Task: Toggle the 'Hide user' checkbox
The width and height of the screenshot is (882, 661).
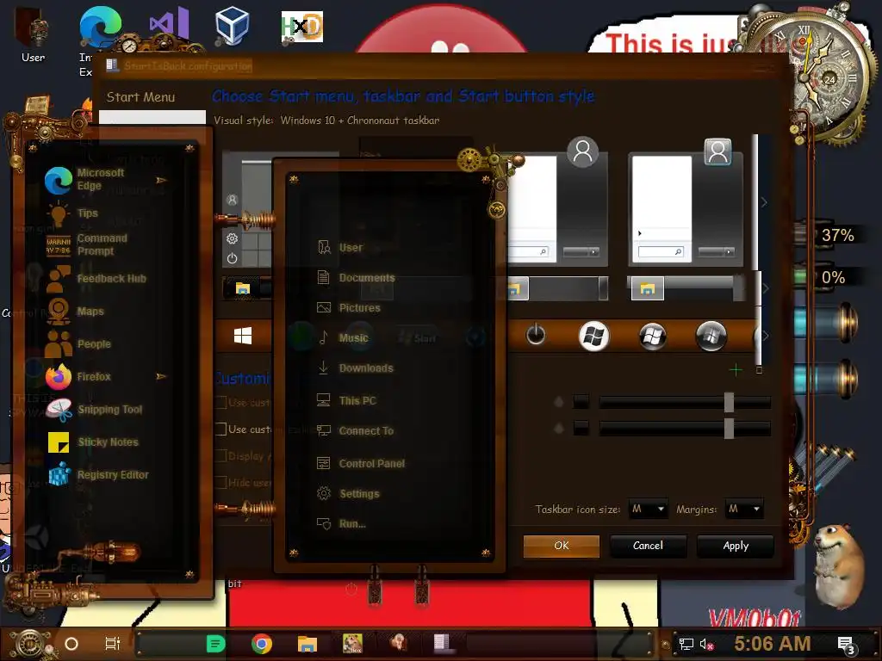Action: click(x=221, y=482)
